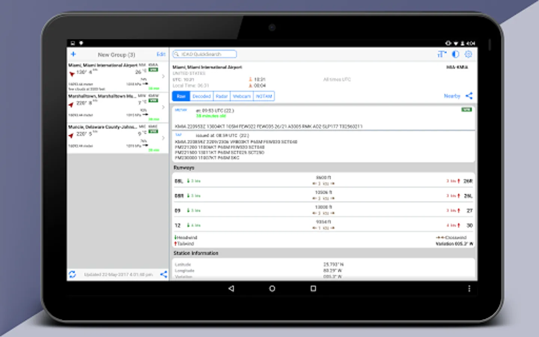Screen dimensions: 539x337
Task: Expand Miami station with its chevron
Action: pos(163,76)
